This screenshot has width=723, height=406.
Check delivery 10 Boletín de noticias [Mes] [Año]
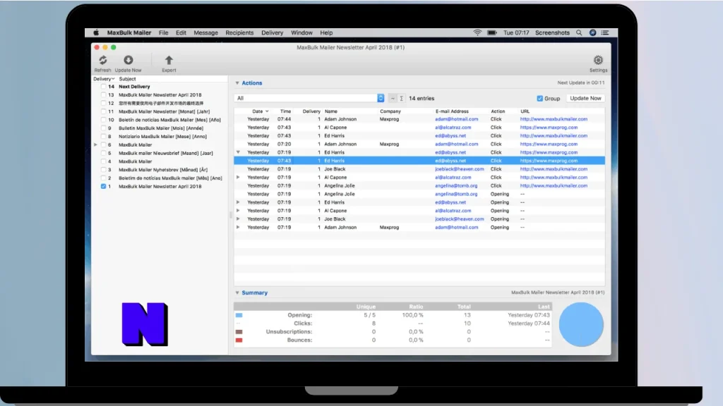tap(103, 120)
